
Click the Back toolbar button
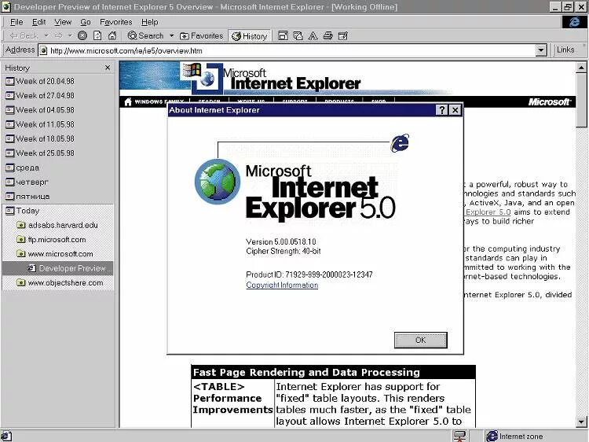point(24,35)
